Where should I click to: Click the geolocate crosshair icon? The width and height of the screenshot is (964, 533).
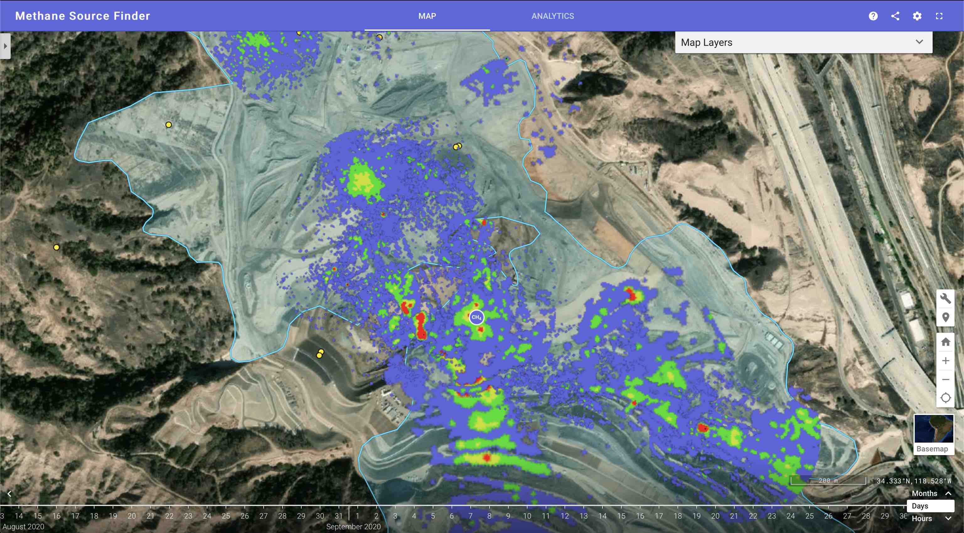coord(946,398)
